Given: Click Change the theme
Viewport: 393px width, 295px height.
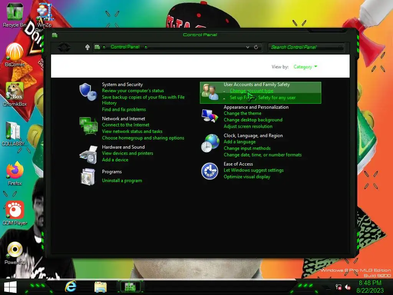Looking at the screenshot, I should click(x=243, y=113).
